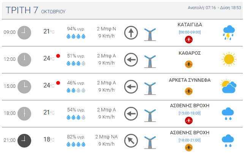
Task: Click the clock icon for 18:00
Action: point(24,113)
